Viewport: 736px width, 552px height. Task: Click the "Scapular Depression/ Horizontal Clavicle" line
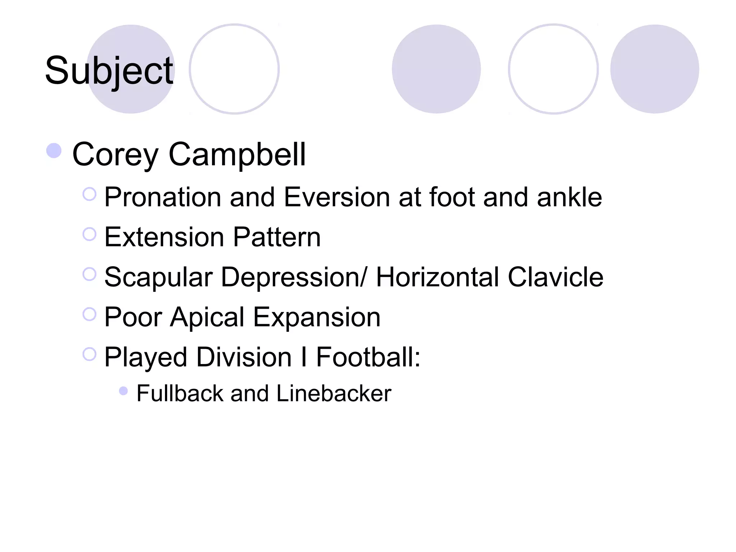pos(354,277)
